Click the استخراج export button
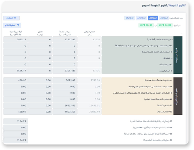Screen dimensions: 194x150 [x=11, y=18]
